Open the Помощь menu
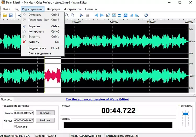The width and height of the screenshot is (196, 137). click(x=91, y=9)
